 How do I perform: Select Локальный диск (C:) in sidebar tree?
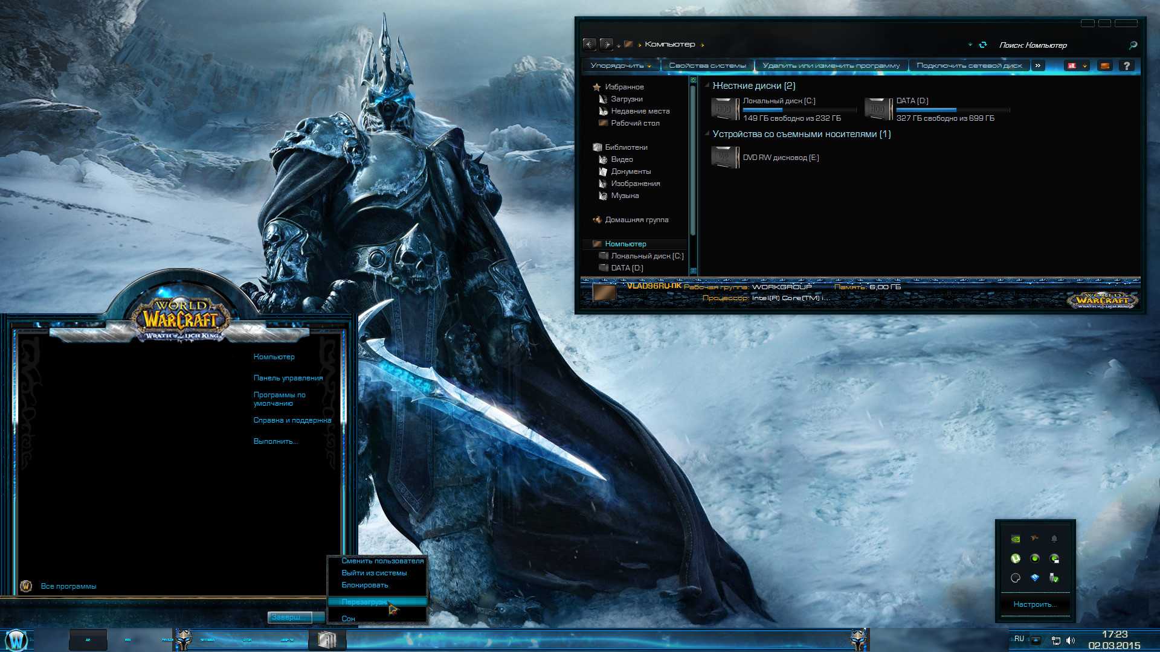[641, 256]
